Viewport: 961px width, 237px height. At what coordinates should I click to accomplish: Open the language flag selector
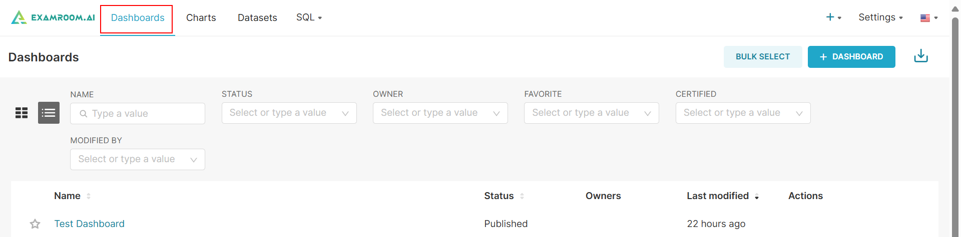(x=928, y=18)
